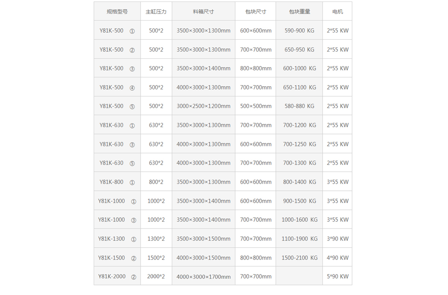Click the circled 1 beside Y81K-800
The height and width of the screenshot is (295, 448).
tap(132, 182)
